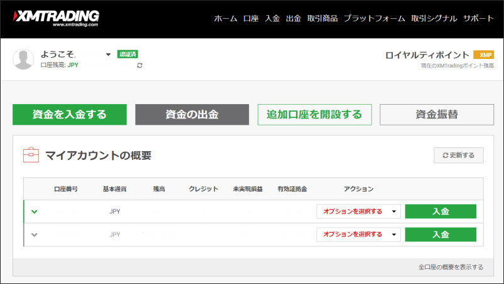This screenshot has height=284, width=504.
Task: Expand the first account row chevron
Action: click(x=35, y=211)
